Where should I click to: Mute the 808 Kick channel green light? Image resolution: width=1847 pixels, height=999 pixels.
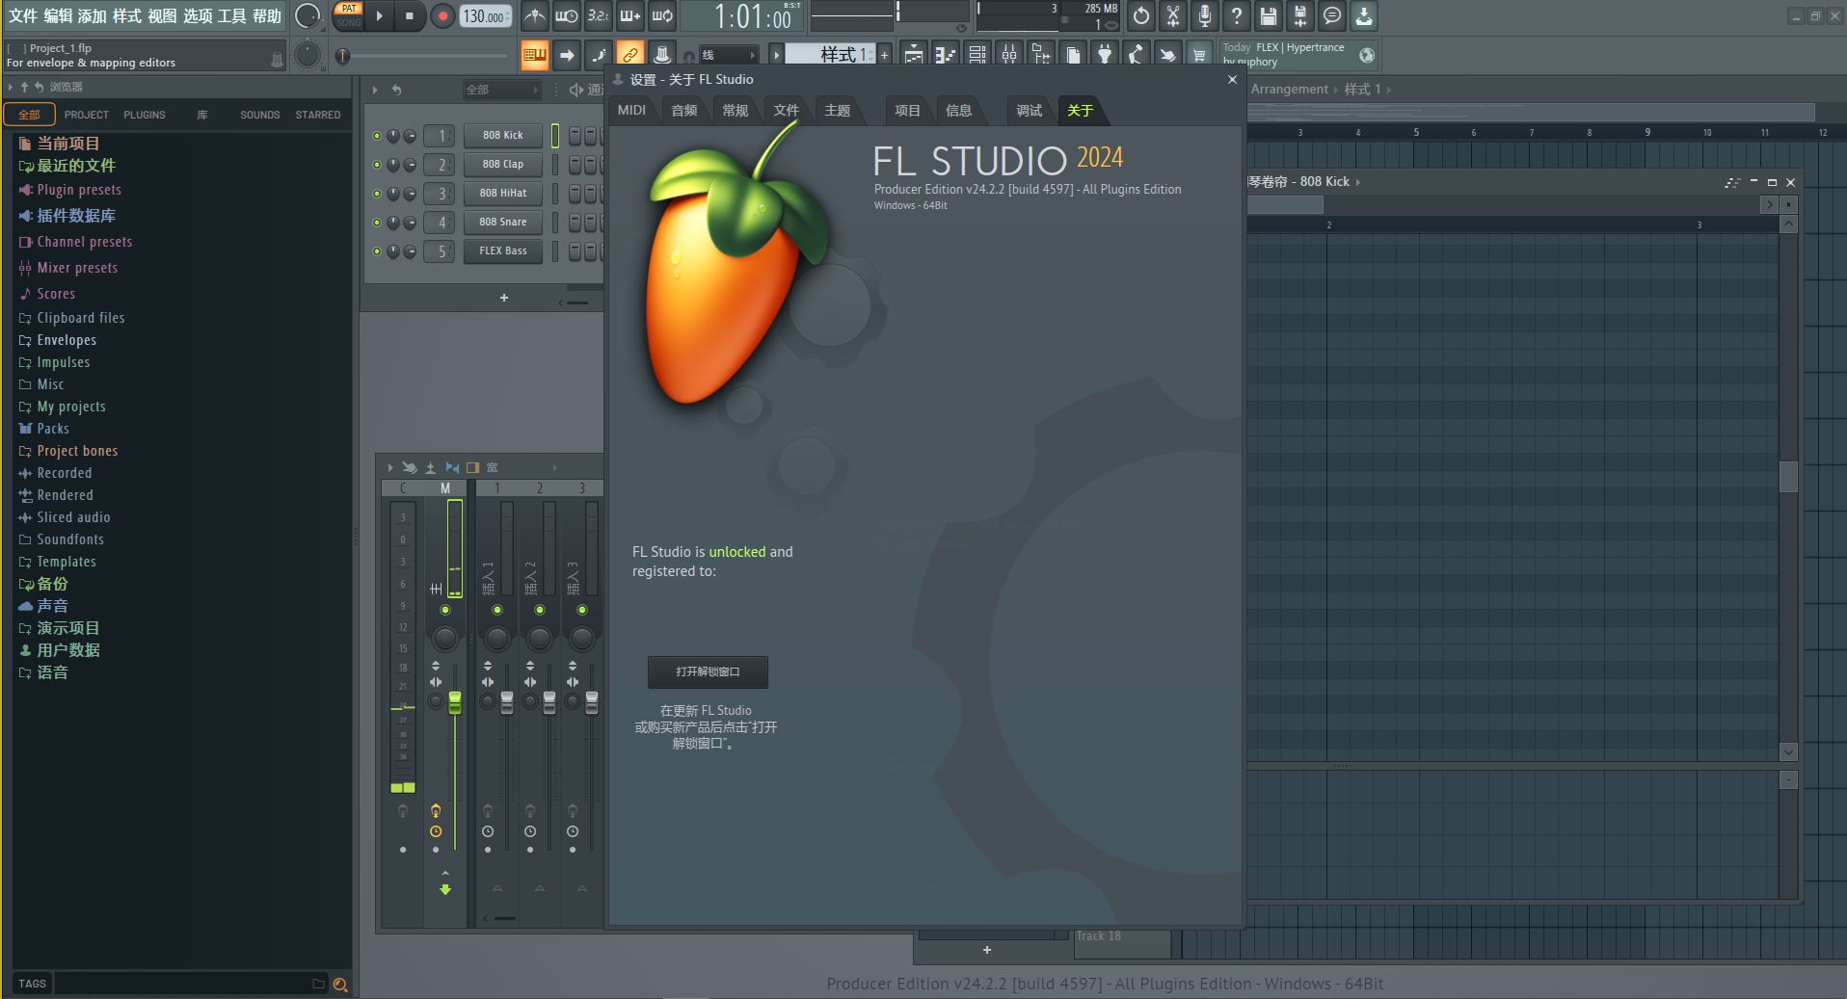tap(377, 136)
